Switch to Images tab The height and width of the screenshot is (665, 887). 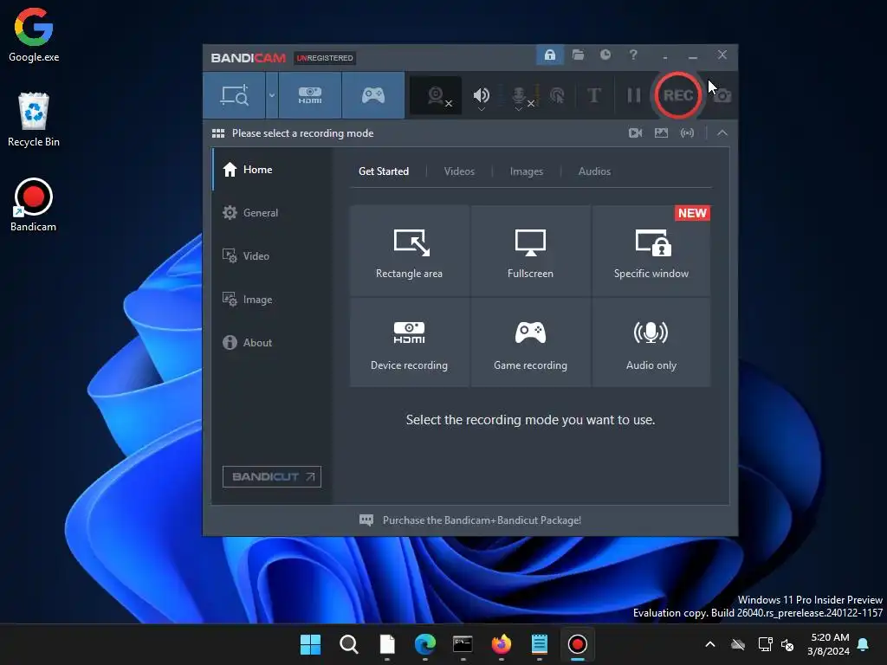pos(527,171)
